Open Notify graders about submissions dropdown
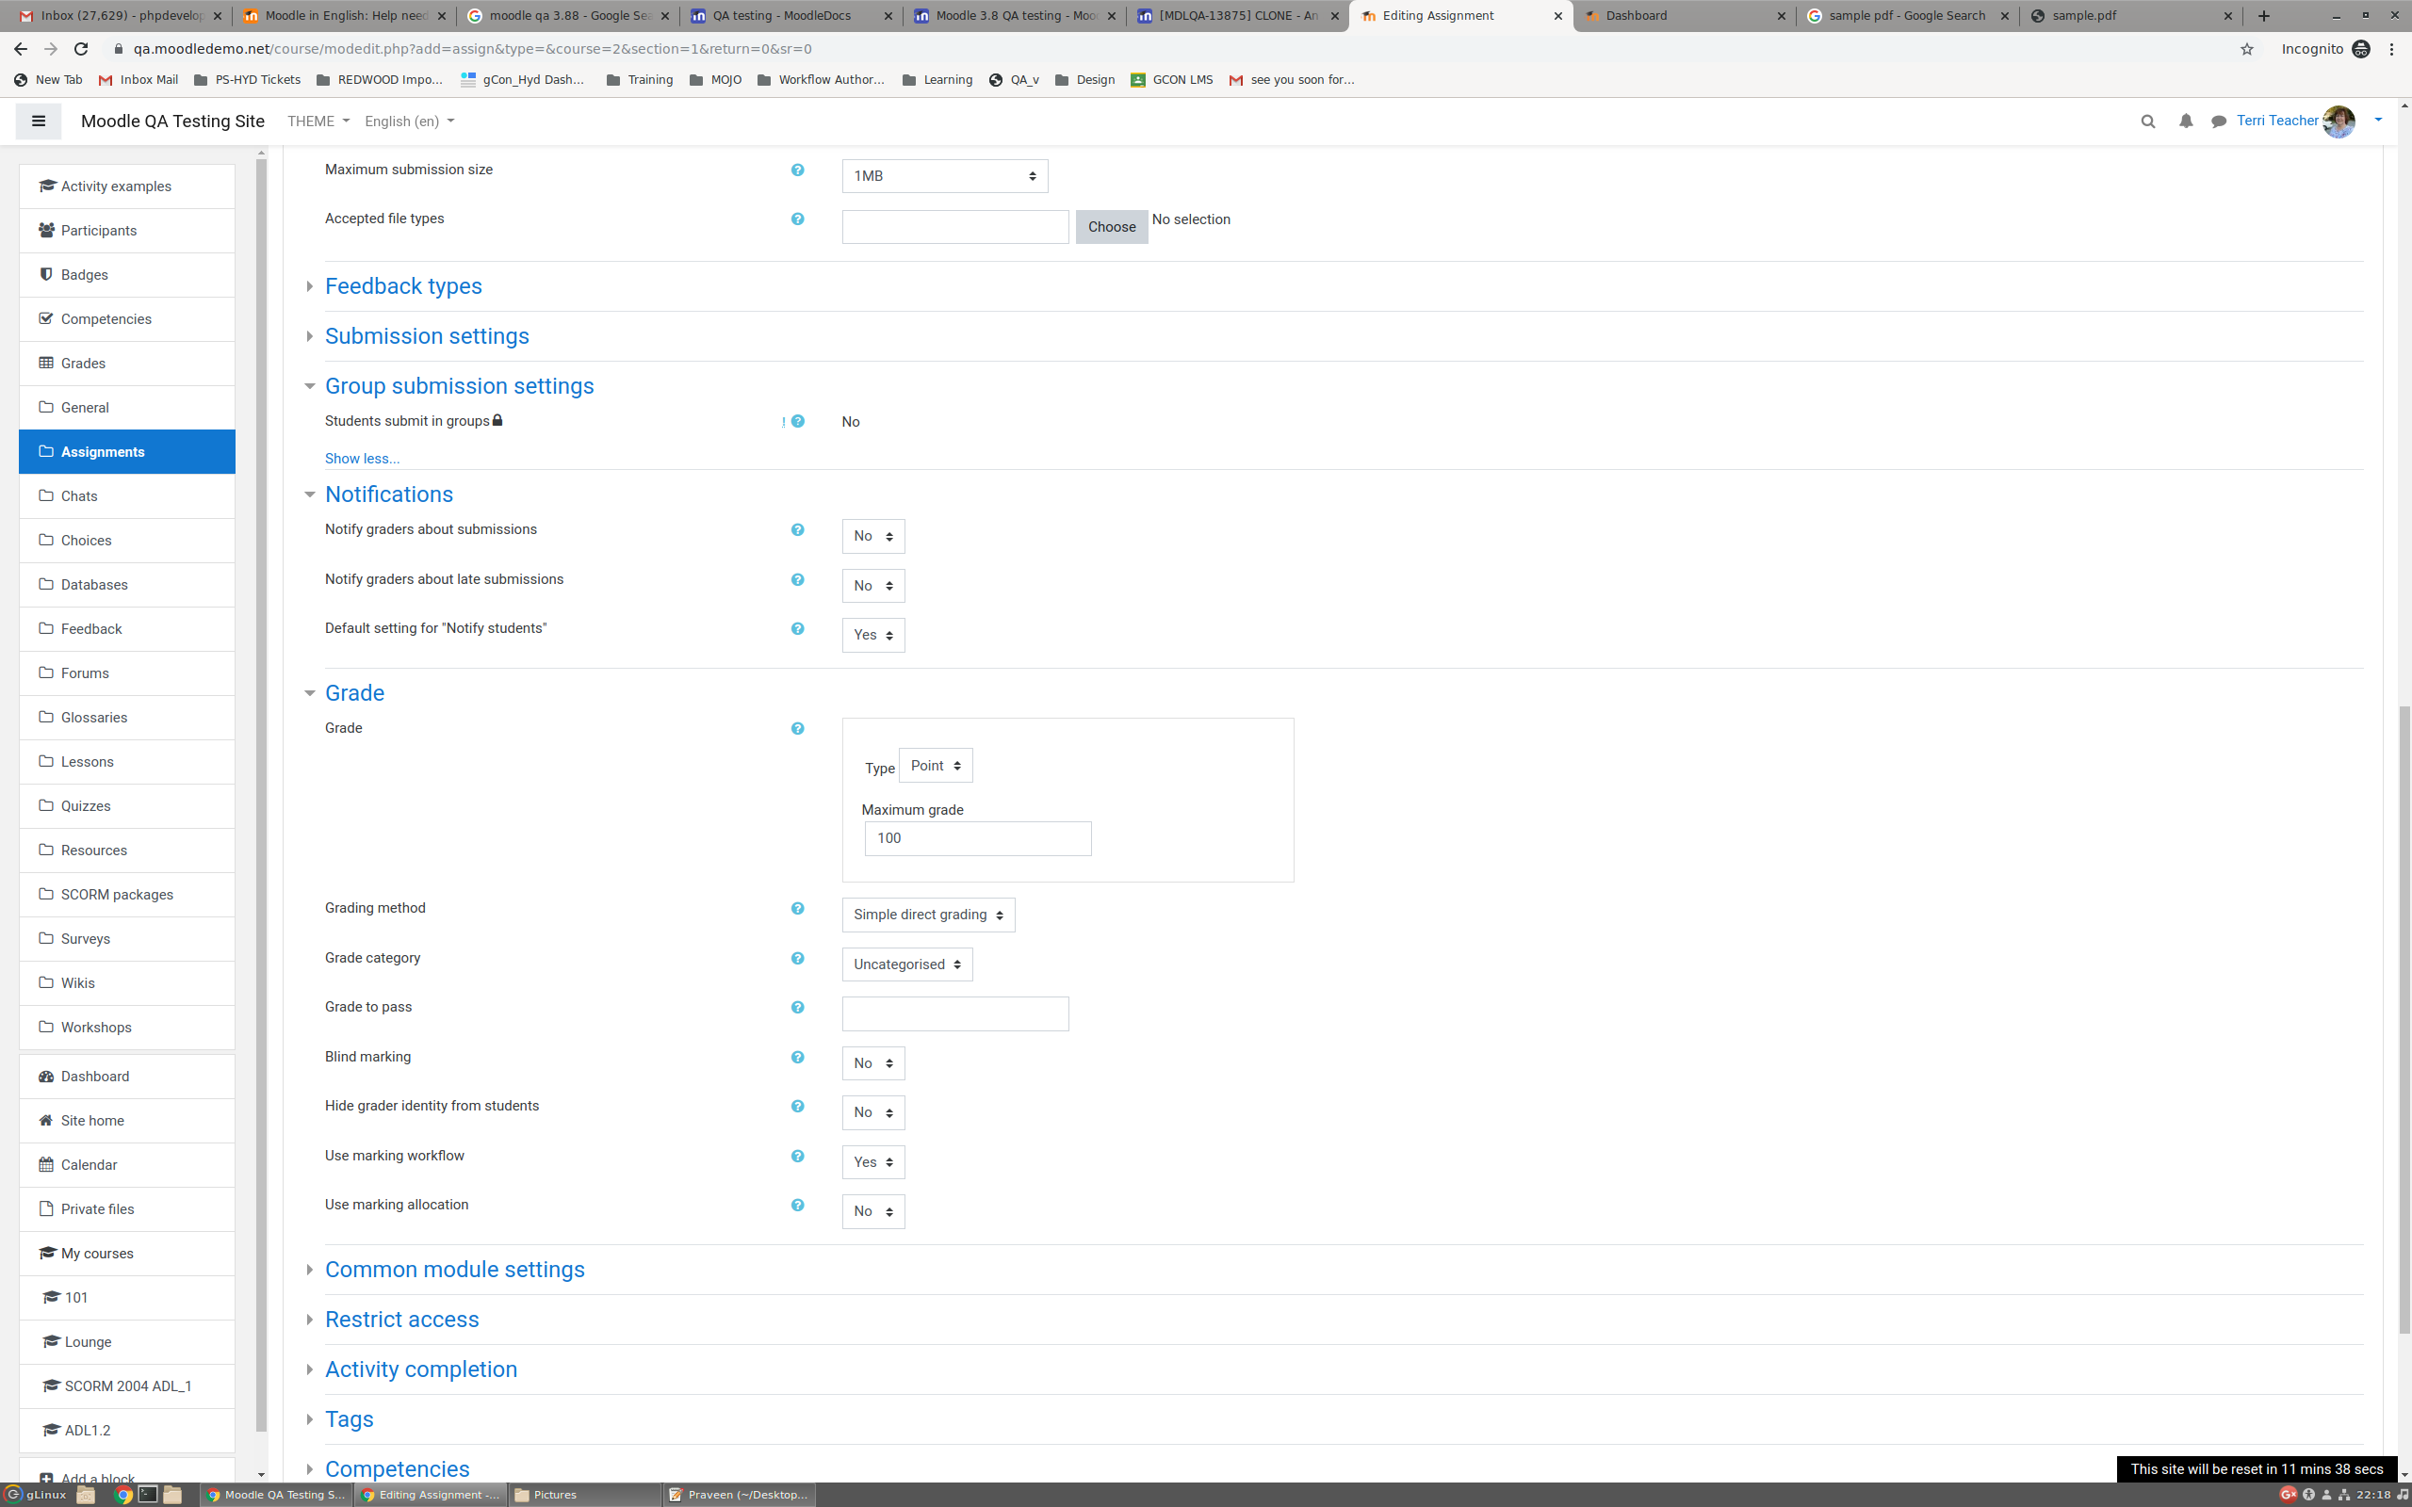The width and height of the screenshot is (2412, 1507). pyautogui.click(x=873, y=536)
